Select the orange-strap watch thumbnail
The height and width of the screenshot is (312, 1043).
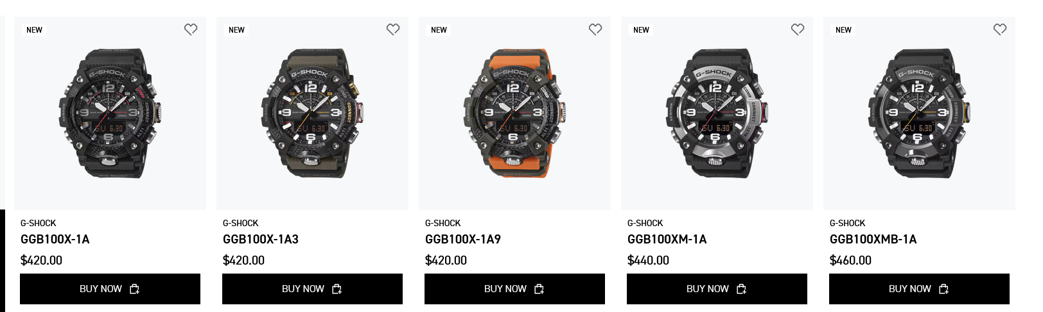coord(514,113)
